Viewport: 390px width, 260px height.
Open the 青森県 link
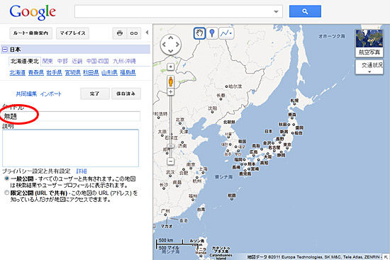(36, 72)
